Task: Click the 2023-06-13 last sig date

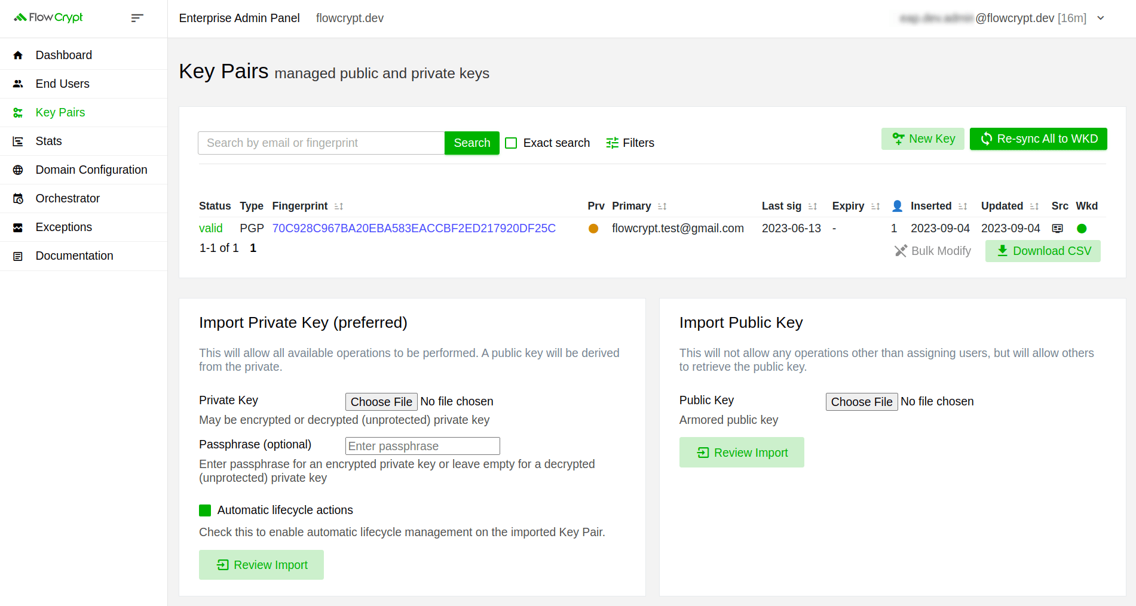Action: [x=791, y=228]
